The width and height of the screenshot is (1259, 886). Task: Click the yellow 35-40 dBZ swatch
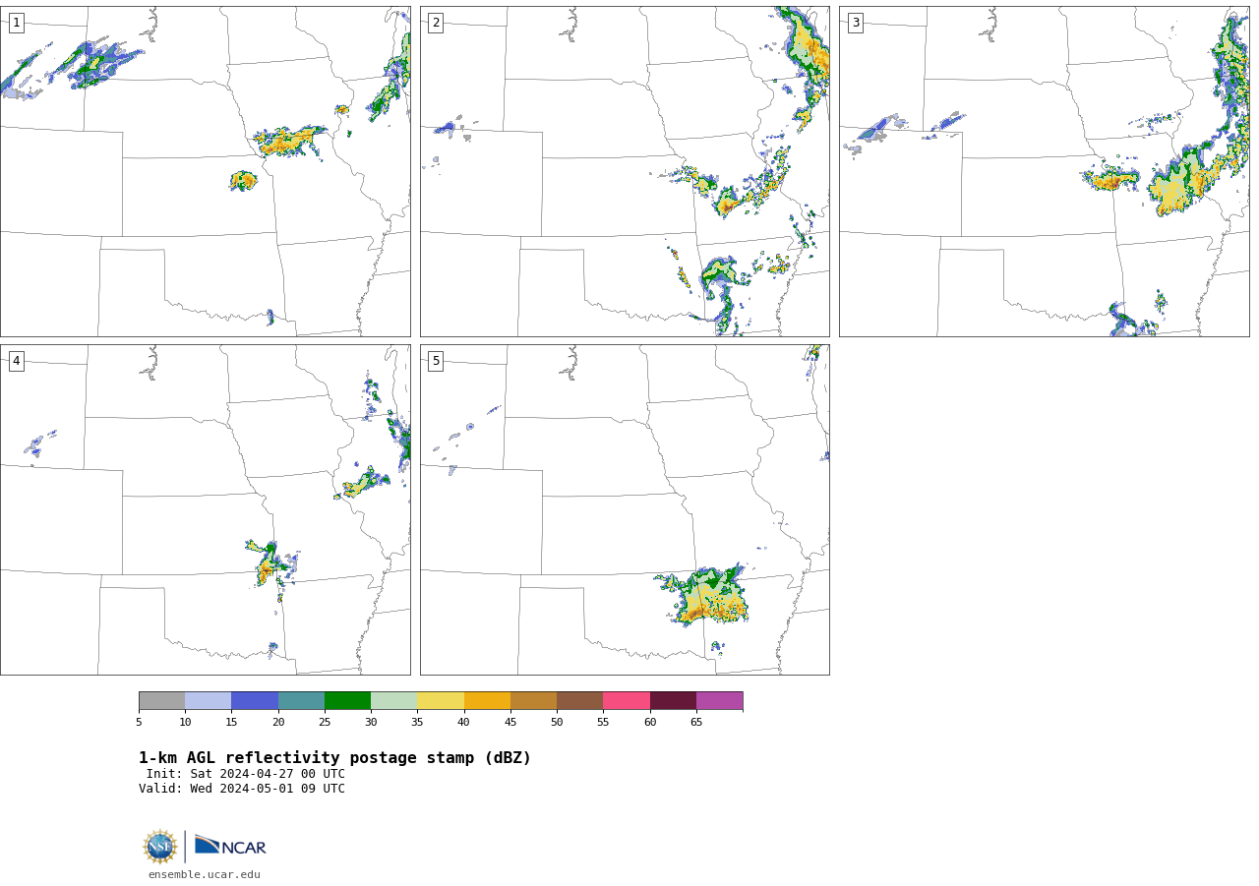click(x=441, y=701)
